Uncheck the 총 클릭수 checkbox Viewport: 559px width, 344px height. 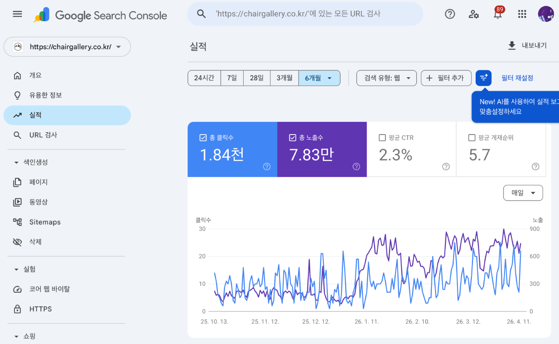[x=203, y=138]
